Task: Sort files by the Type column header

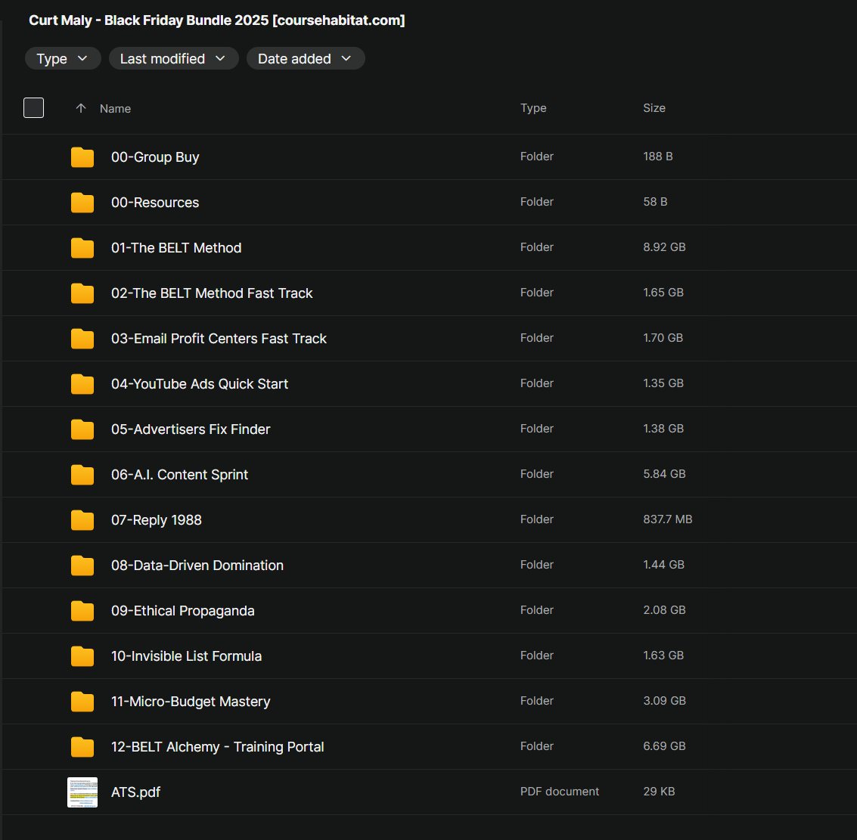Action: click(x=533, y=108)
